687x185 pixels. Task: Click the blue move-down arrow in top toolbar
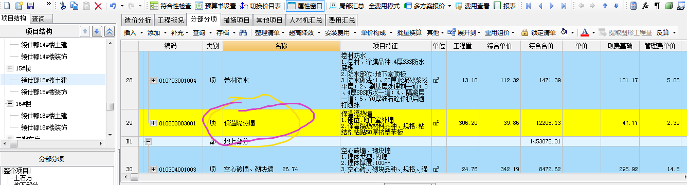coord(616,6)
